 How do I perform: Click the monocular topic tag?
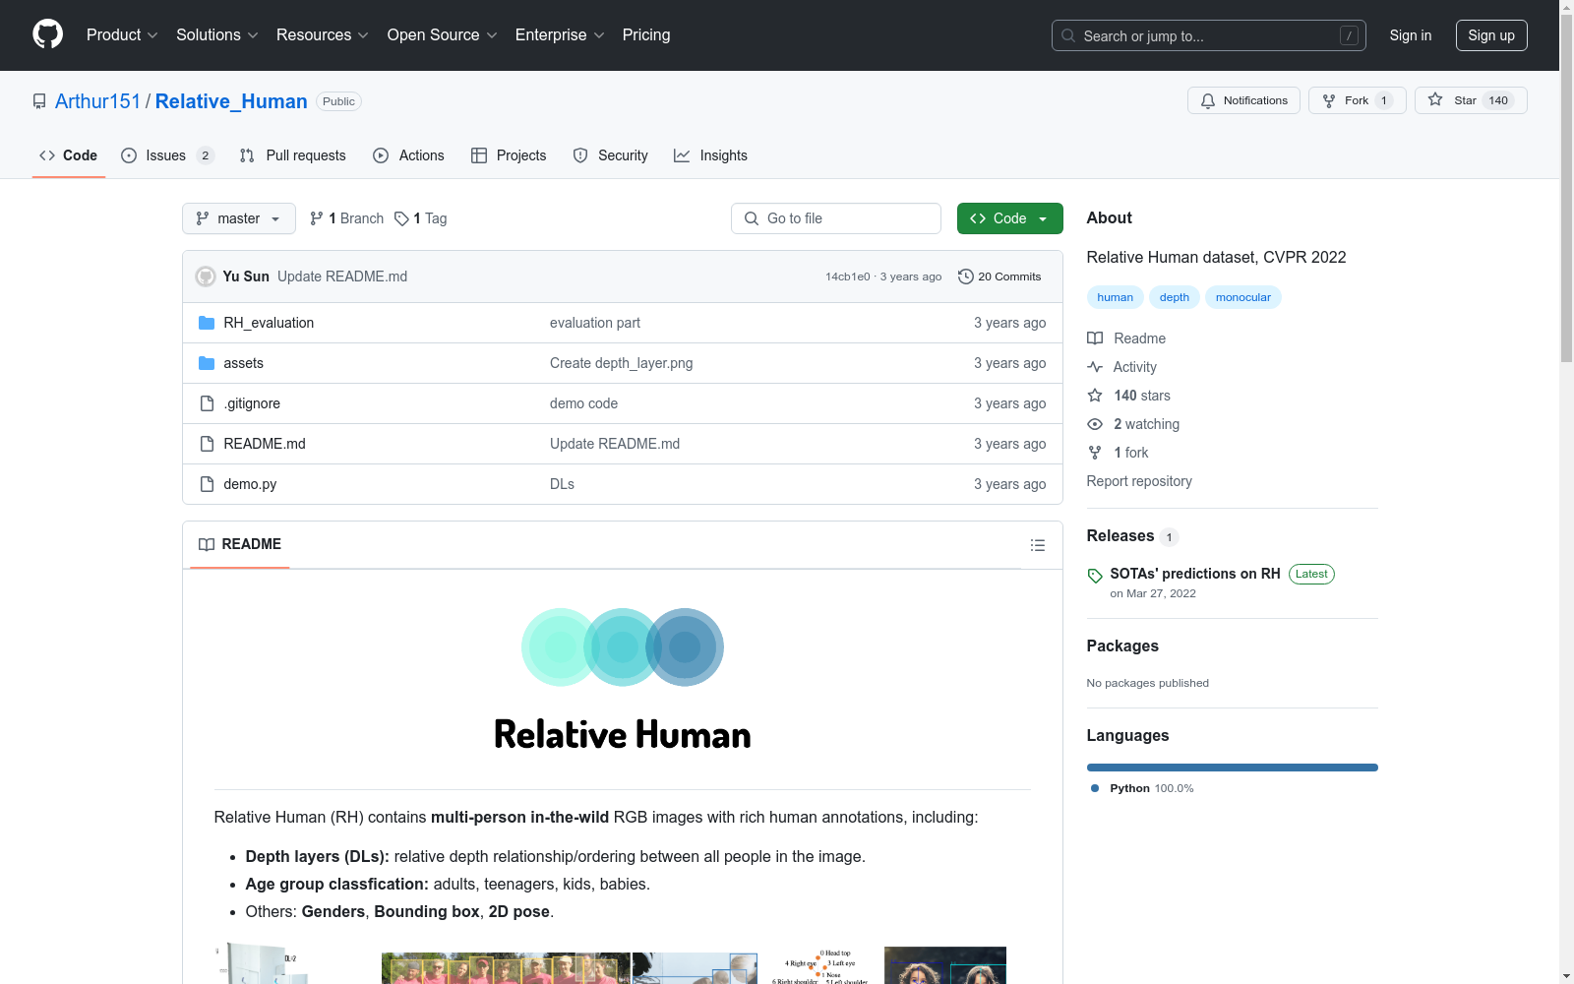1243,297
